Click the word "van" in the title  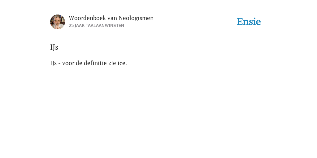click(x=112, y=18)
